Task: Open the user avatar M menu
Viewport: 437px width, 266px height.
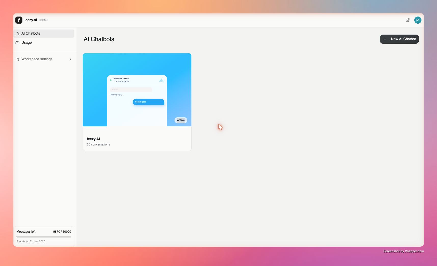Action: tap(418, 20)
